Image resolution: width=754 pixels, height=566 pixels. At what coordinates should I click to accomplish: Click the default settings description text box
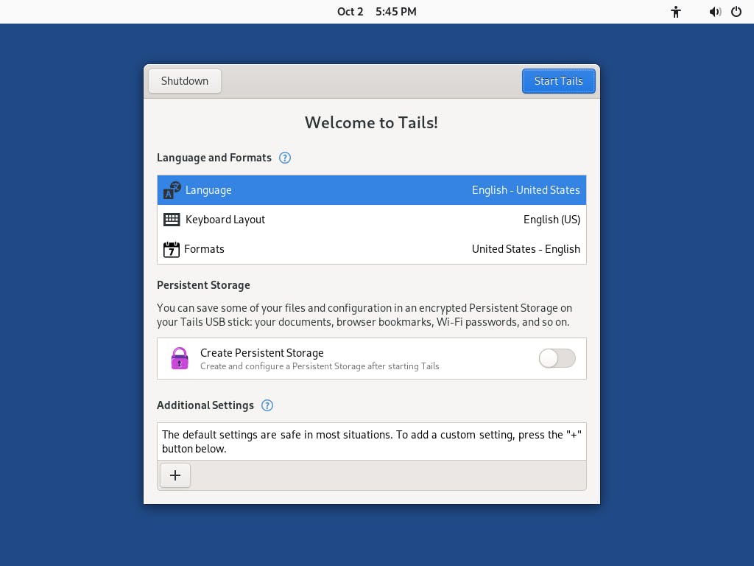(x=372, y=441)
